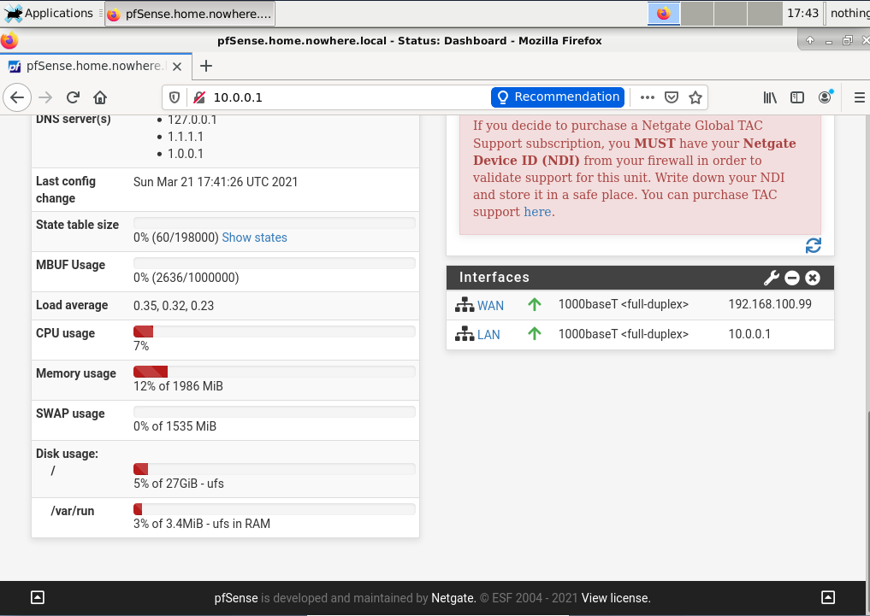The width and height of the screenshot is (870, 616).
Task: Click the LAN interface network icon
Action: point(465,334)
